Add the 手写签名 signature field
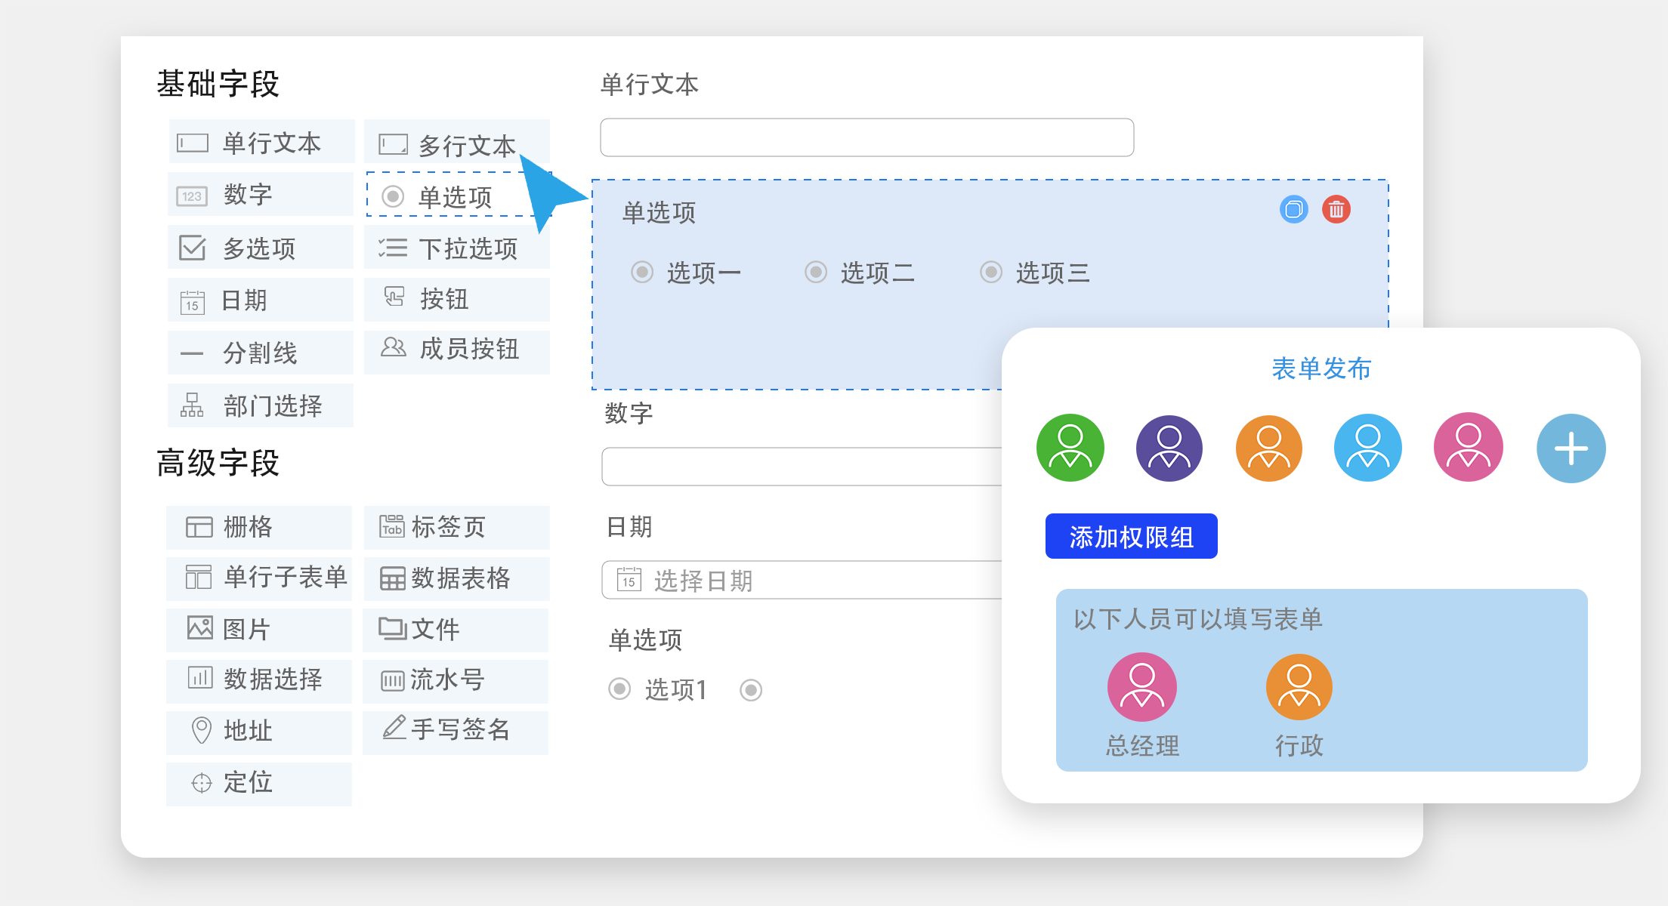Image resolution: width=1668 pixels, height=906 pixels. pos(456,729)
